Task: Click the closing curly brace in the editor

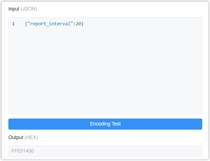Action: point(83,24)
